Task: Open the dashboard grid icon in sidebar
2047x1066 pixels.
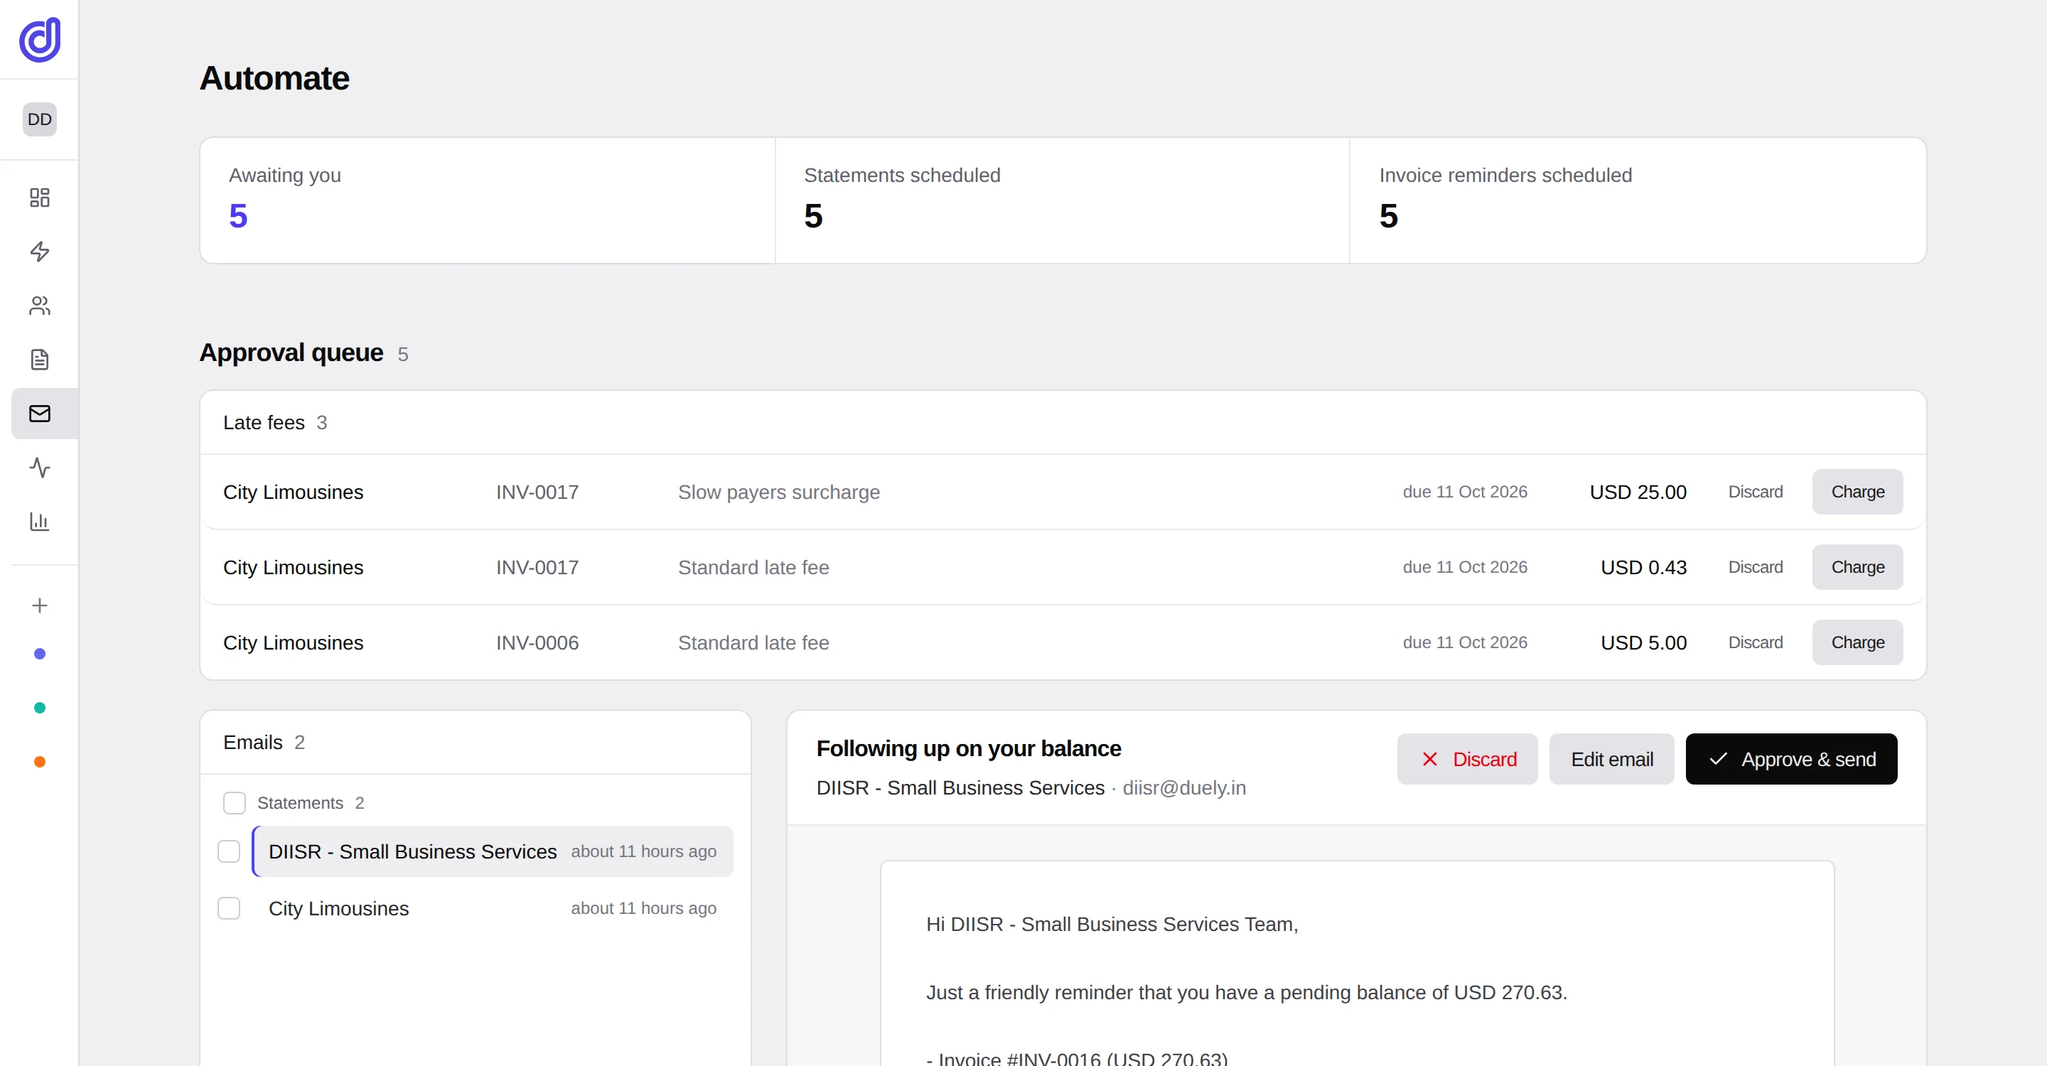Action: pos(40,198)
